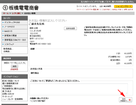The height and width of the screenshot is (105, 136).
Task: Open the お問い合わせ header link
Action: (128, 10)
